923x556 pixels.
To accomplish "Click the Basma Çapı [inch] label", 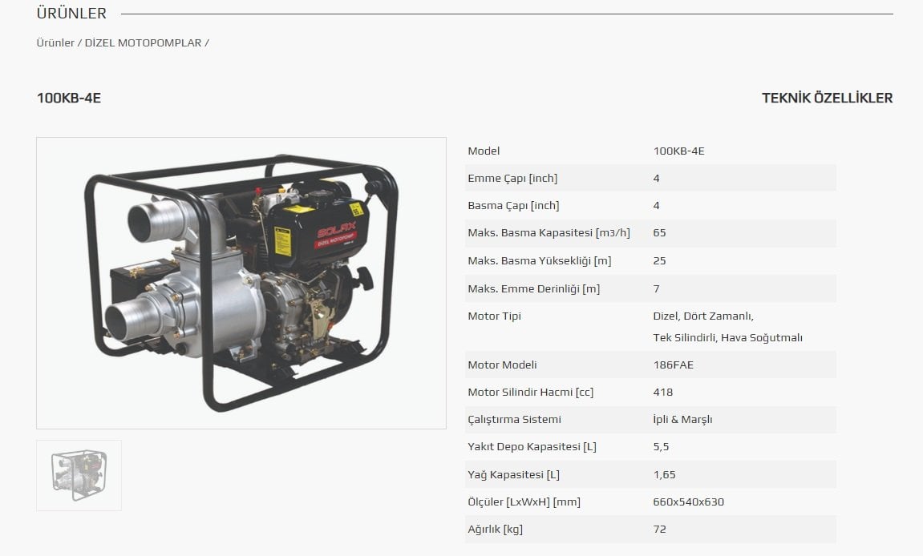I will pos(513,206).
